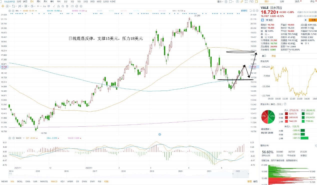Viewport: 317px width, 185px height.
Task: Switch to the 月K monthly chart
Action: pyautogui.click(x=45, y=2)
